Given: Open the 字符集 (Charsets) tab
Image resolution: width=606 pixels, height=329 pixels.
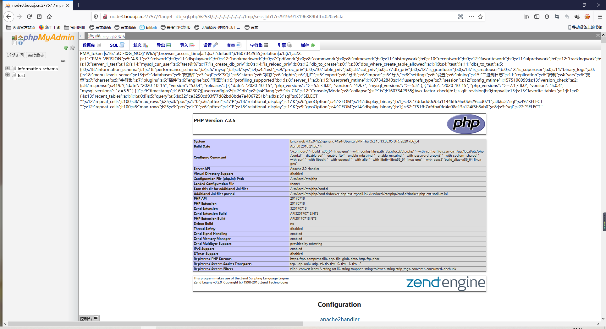Looking at the screenshot, I should 259,45.
